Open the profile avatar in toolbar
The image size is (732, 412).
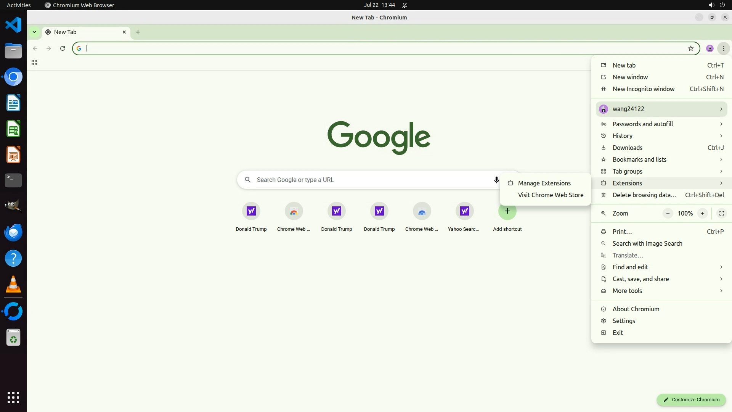point(710,48)
